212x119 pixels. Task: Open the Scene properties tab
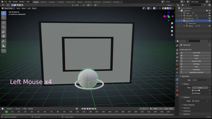pyautogui.click(x=177, y=61)
